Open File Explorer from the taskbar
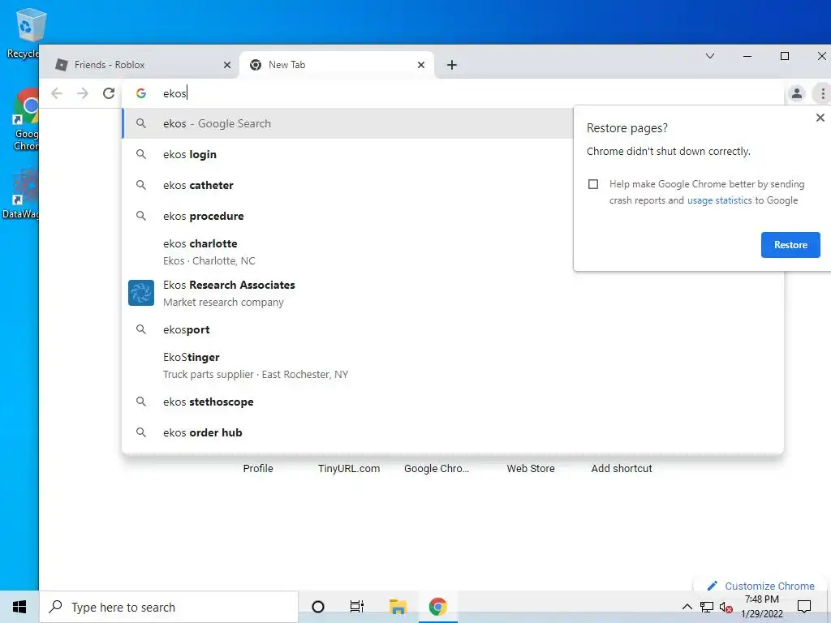The image size is (831, 623). tap(398, 607)
